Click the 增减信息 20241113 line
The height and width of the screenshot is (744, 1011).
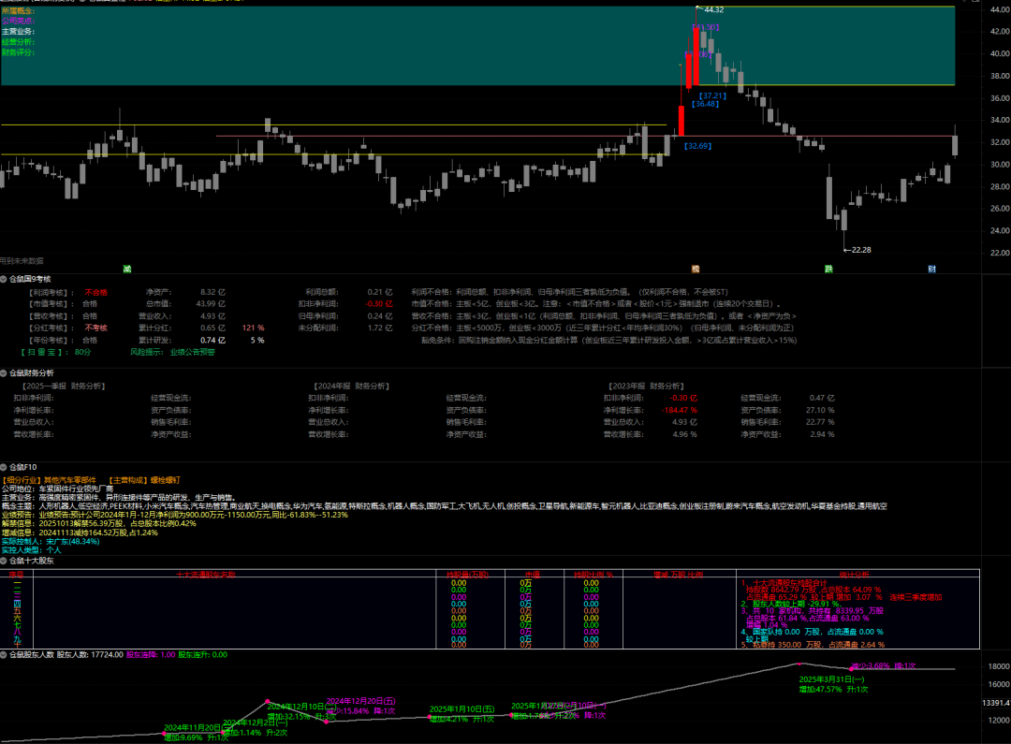coord(80,532)
